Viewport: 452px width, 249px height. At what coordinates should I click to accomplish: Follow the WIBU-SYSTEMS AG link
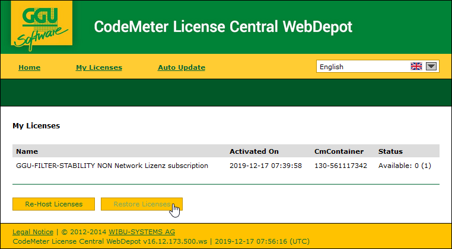point(142,232)
